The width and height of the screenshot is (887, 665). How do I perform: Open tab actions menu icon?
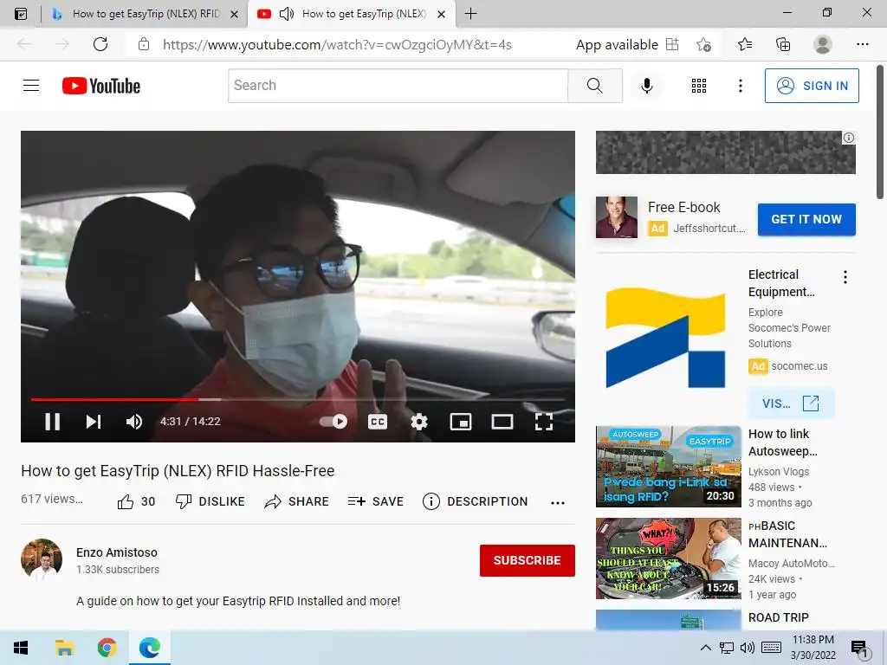click(21, 14)
